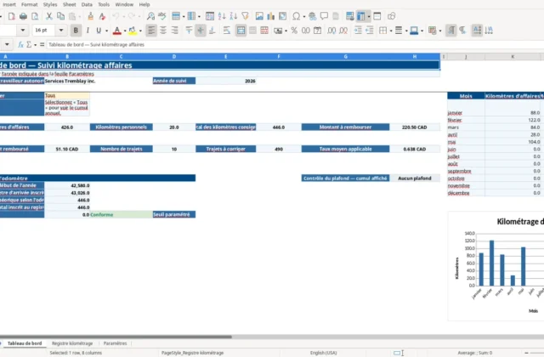This screenshot has height=357, width=544.
Task: Format as percent with the % icon
Action: [294, 31]
